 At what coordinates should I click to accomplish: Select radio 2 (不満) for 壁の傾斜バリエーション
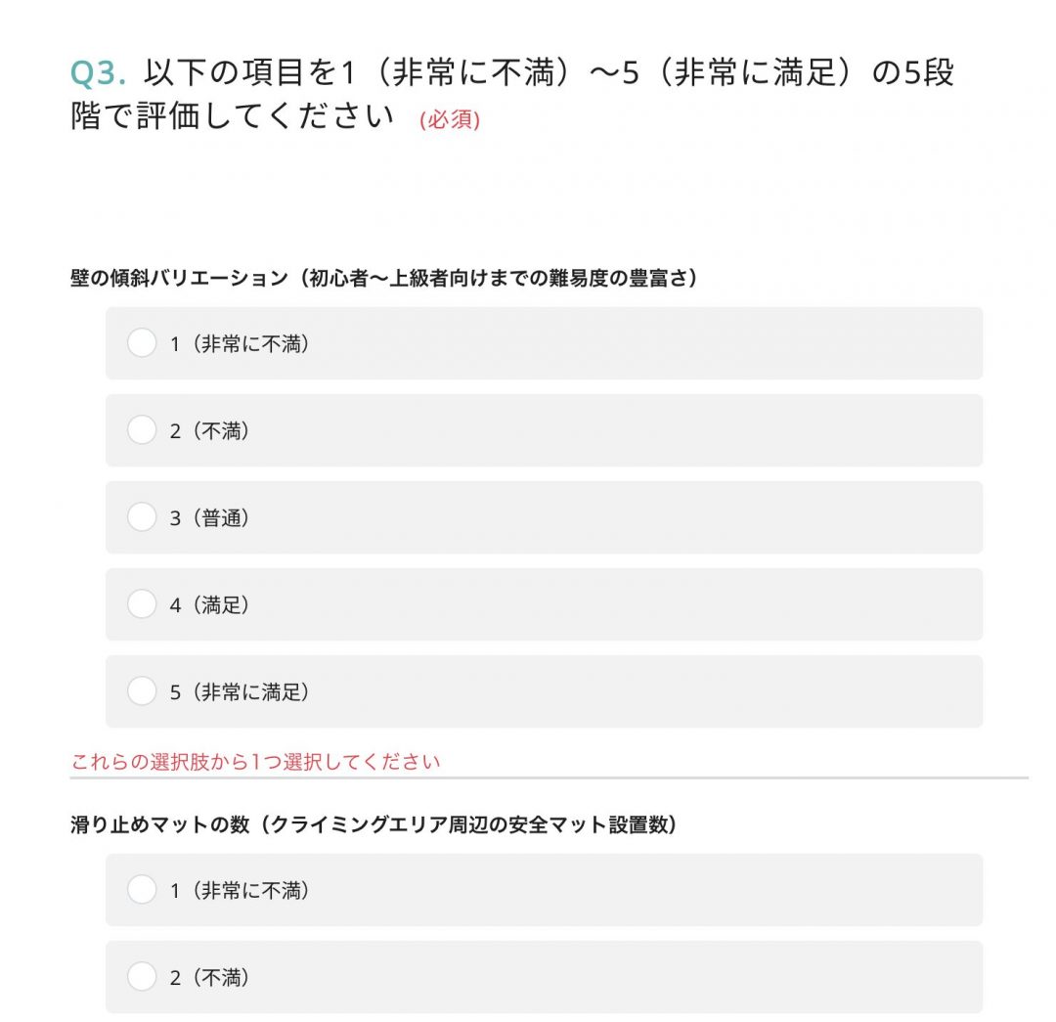pos(142,429)
